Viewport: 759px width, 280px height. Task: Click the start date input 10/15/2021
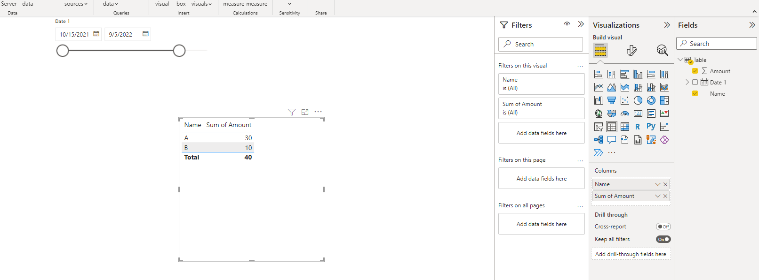74,34
